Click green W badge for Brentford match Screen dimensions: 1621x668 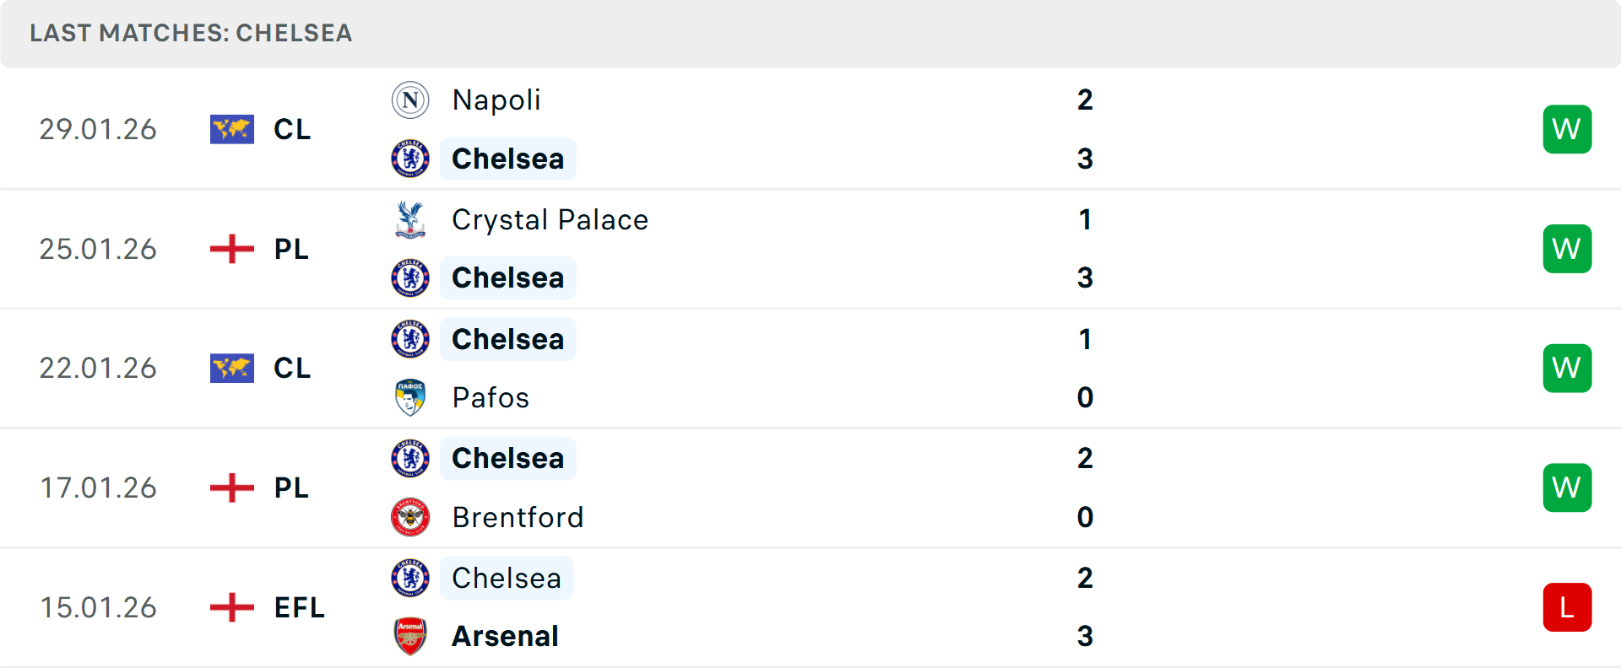(1567, 488)
